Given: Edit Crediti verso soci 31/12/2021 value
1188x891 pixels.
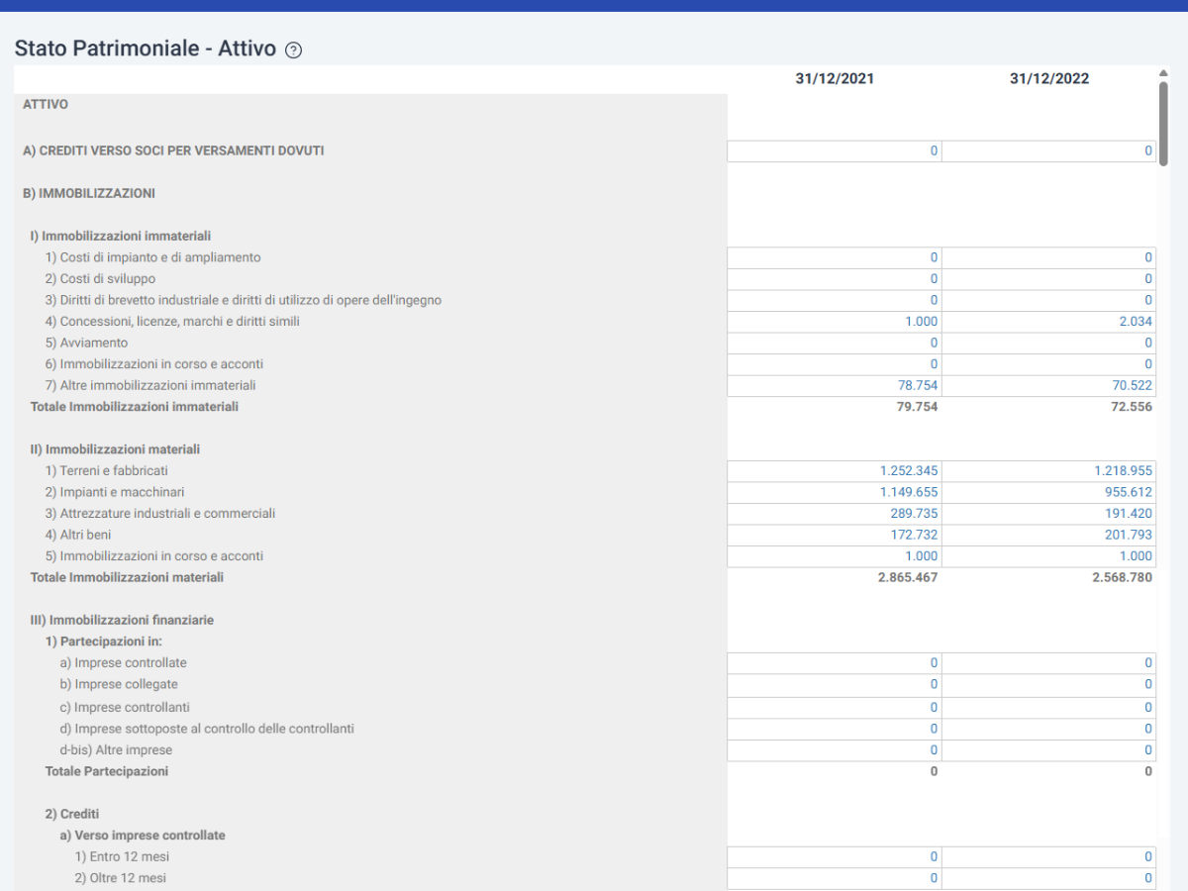Looking at the screenshot, I should tap(835, 151).
